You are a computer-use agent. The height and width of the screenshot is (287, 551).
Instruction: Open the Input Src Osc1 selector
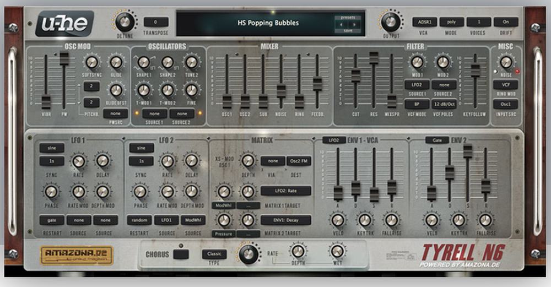click(506, 104)
